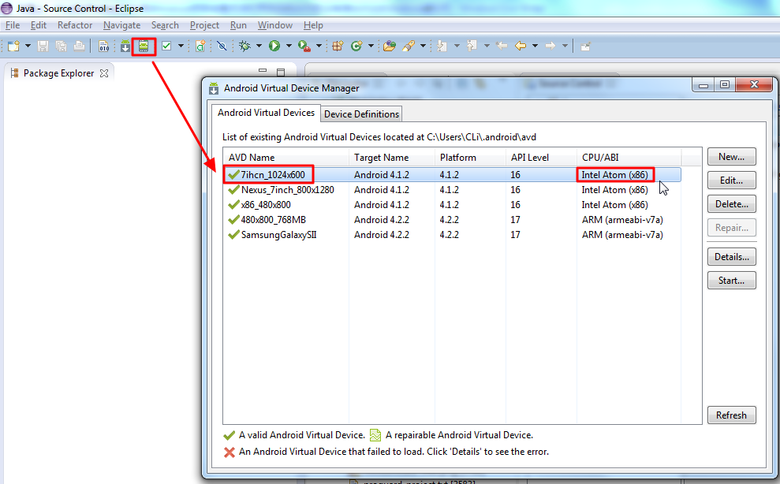Viewport: 780px width, 484px height.
Task: Select the x86_480x800 AVD row
Action: pyautogui.click(x=452, y=204)
